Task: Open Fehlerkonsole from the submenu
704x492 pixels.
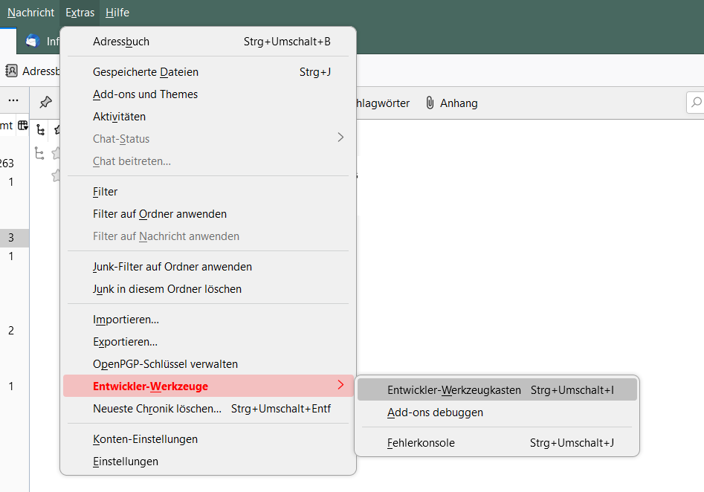Action: point(421,443)
